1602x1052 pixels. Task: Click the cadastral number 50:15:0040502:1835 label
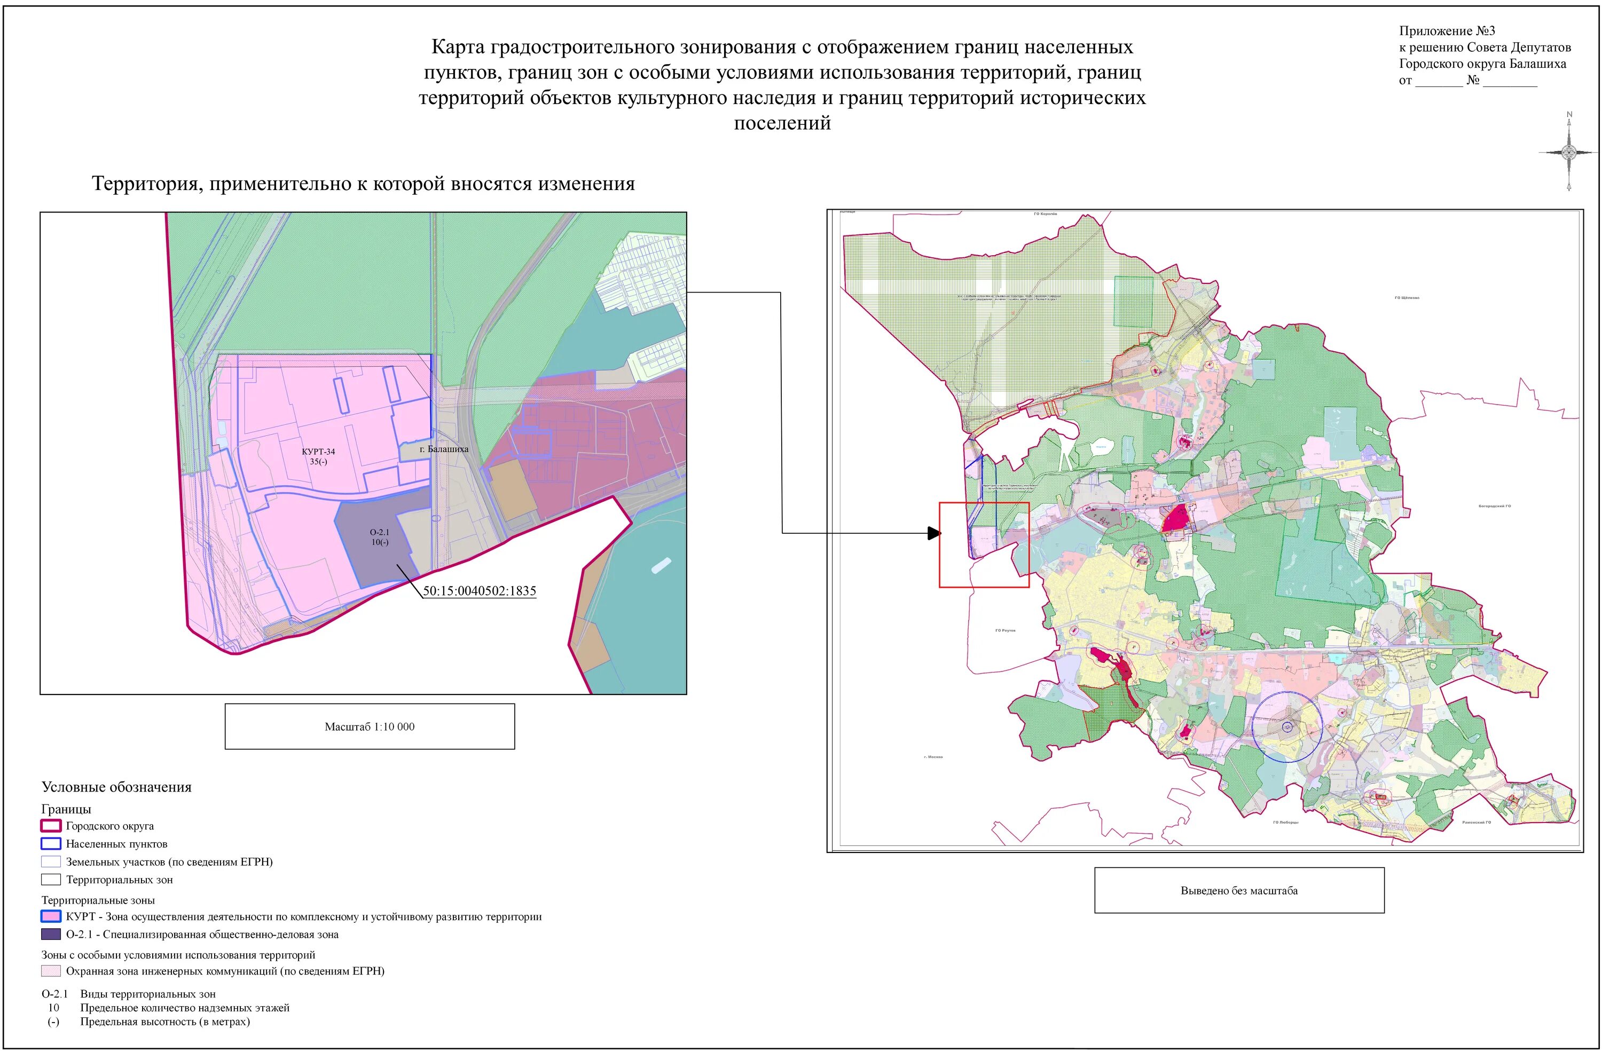(479, 591)
